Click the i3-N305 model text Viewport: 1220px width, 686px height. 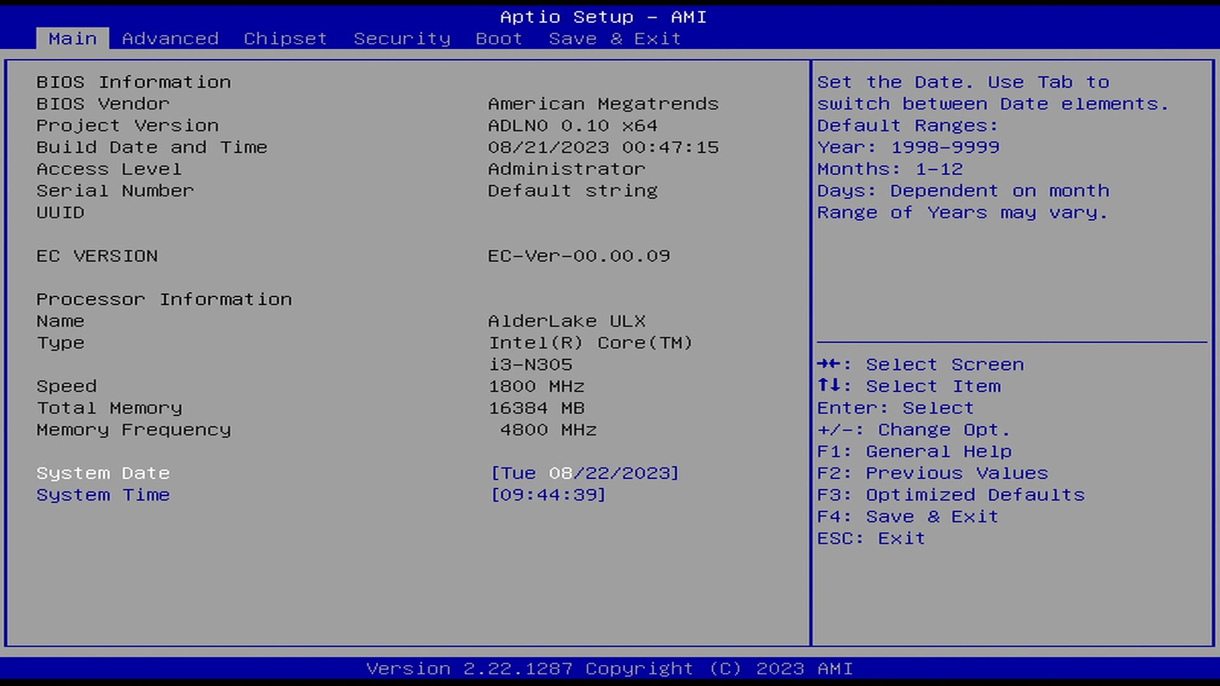click(530, 365)
